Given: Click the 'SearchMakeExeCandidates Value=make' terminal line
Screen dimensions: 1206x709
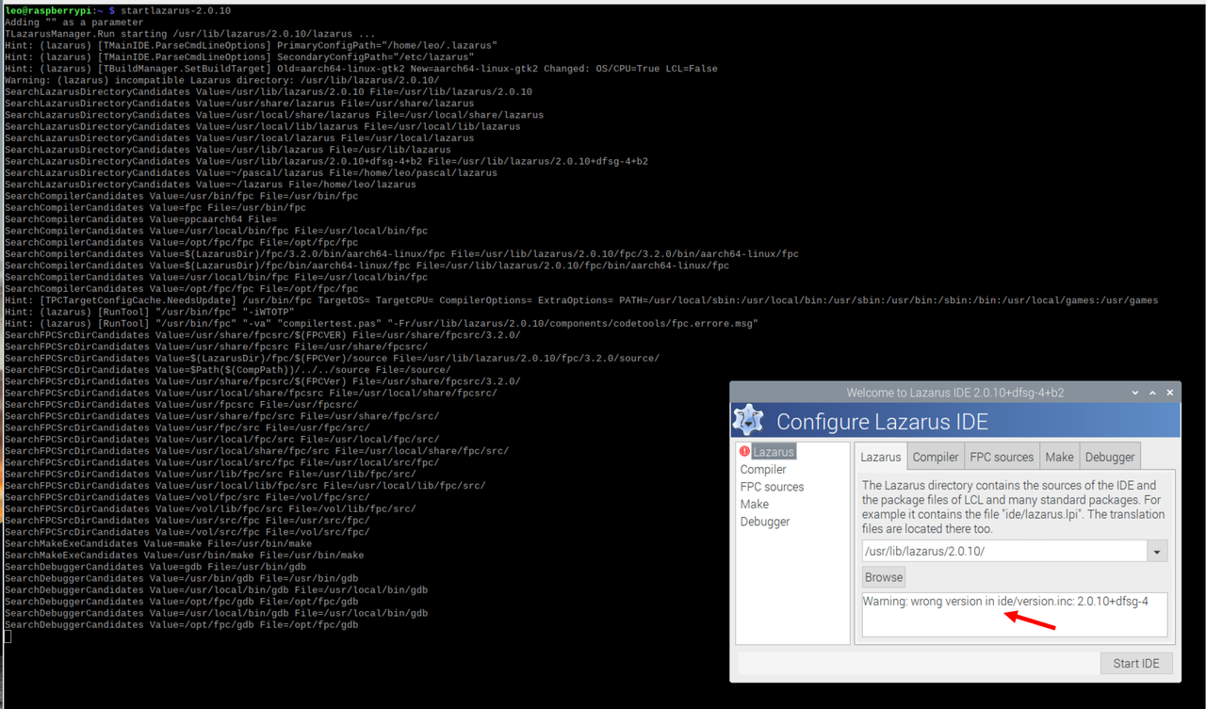Looking at the screenshot, I should click(158, 543).
